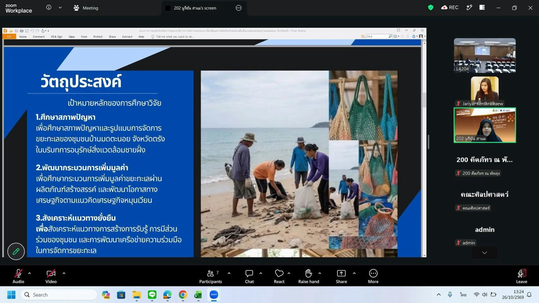539x303 pixels.
Task: Click the REC recording indicator
Action: pos(450,8)
